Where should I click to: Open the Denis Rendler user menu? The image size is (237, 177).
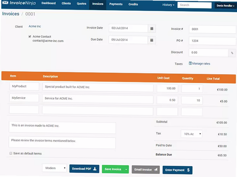225,6
